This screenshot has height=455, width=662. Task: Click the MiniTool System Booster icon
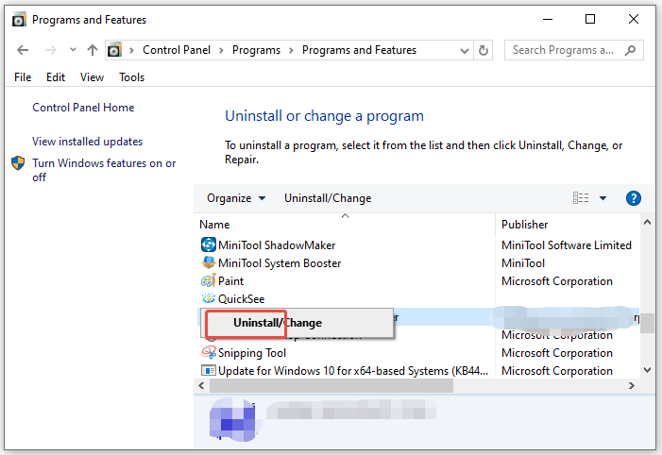208,263
